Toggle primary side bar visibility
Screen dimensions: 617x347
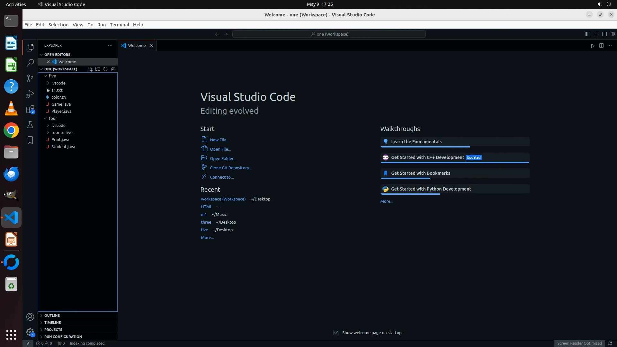(x=587, y=34)
